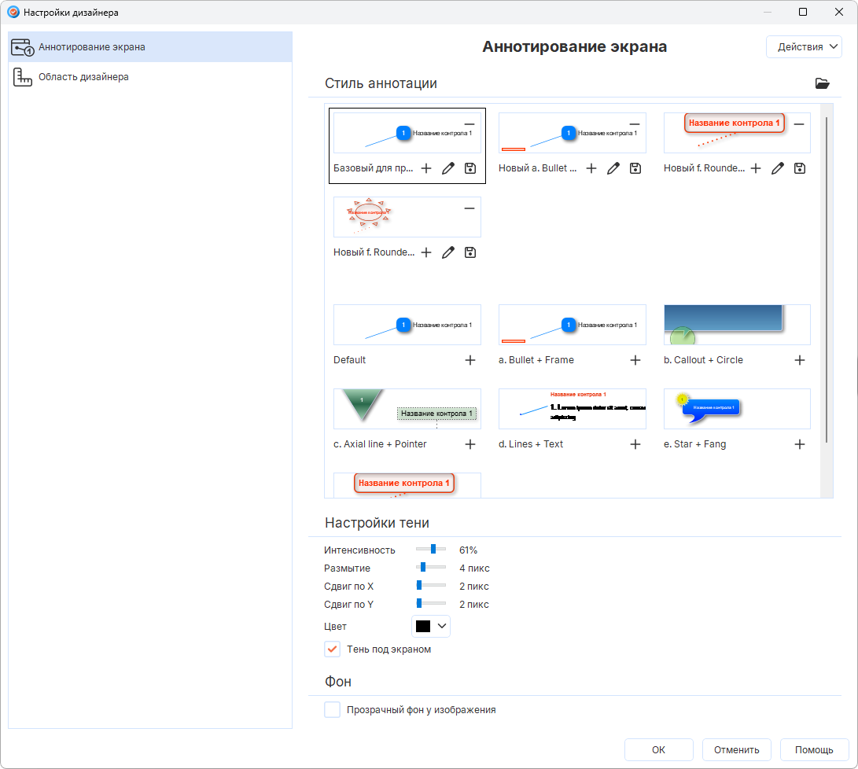Click pencil icon for Новый a. Bullet style

(x=613, y=168)
